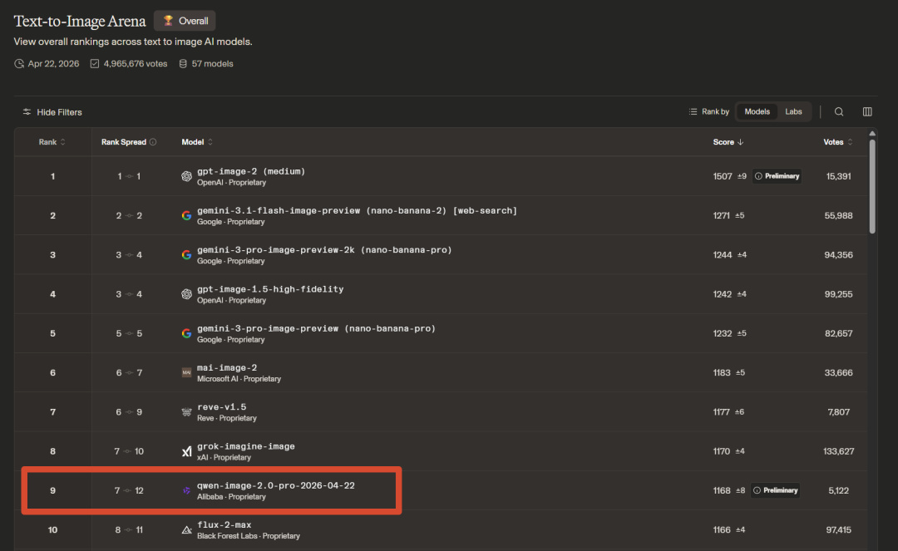
Task: Click the info icon in the gpt-image-2 Preliminary badge
Action: click(x=758, y=176)
